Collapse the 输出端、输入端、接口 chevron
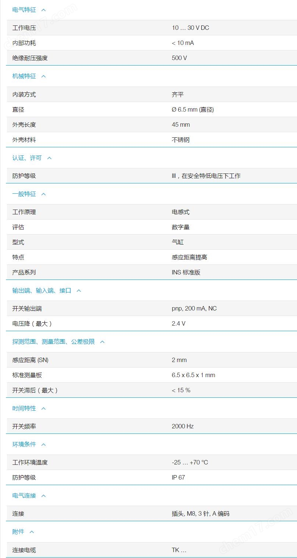 [x=79, y=291]
